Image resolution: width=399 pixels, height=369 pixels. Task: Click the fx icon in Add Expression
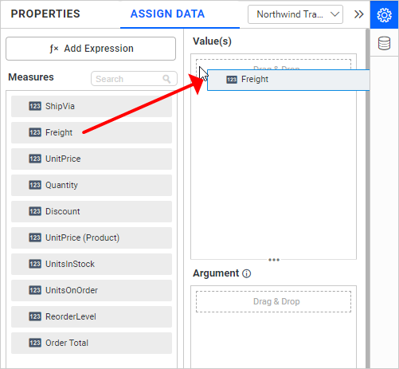(54, 49)
